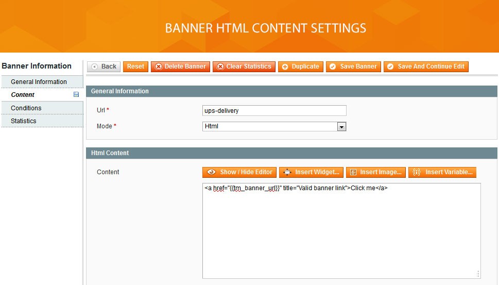Open the Mode dropdown showing Html
This screenshot has width=499, height=285.
(x=274, y=126)
